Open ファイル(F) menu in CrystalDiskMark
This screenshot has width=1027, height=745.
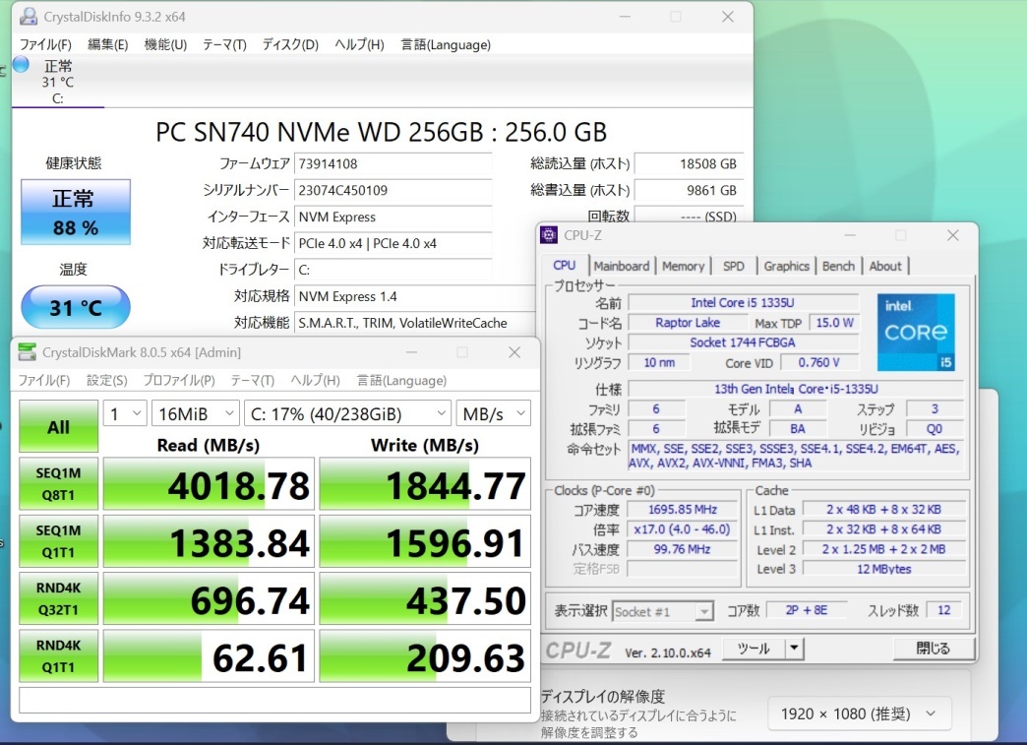44,380
